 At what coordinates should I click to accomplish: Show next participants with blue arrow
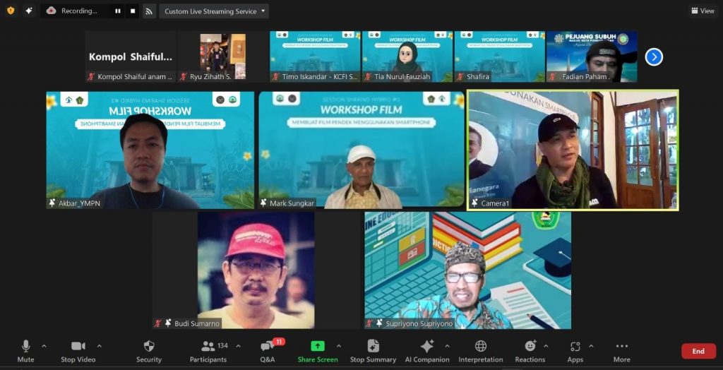click(654, 56)
